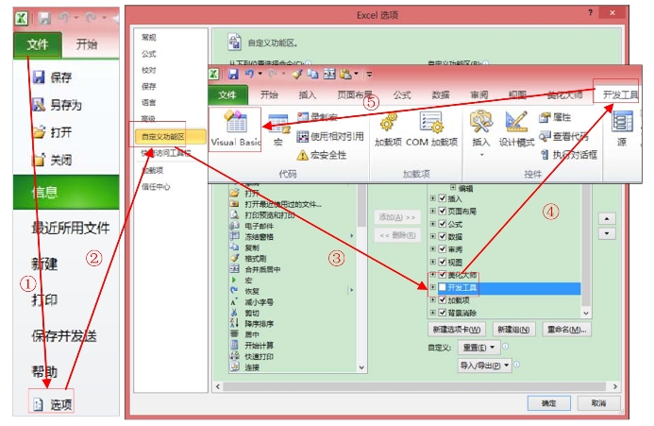Uncheck the 插入 tab checkbox

click(443, 198)
